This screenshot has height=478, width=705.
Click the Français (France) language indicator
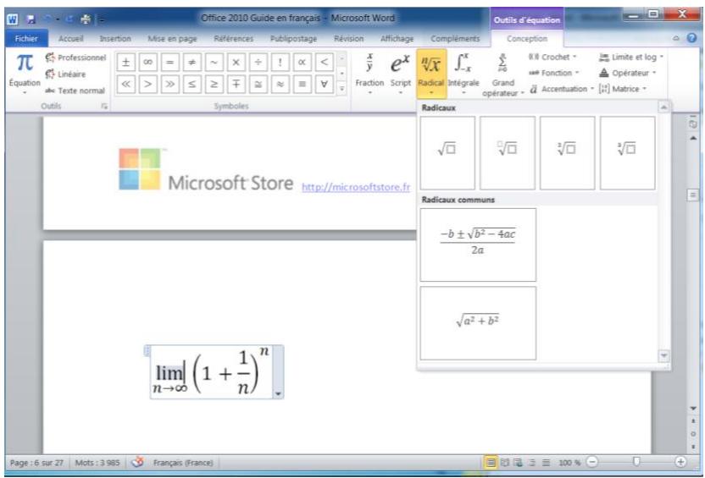[x=182, y=462]
